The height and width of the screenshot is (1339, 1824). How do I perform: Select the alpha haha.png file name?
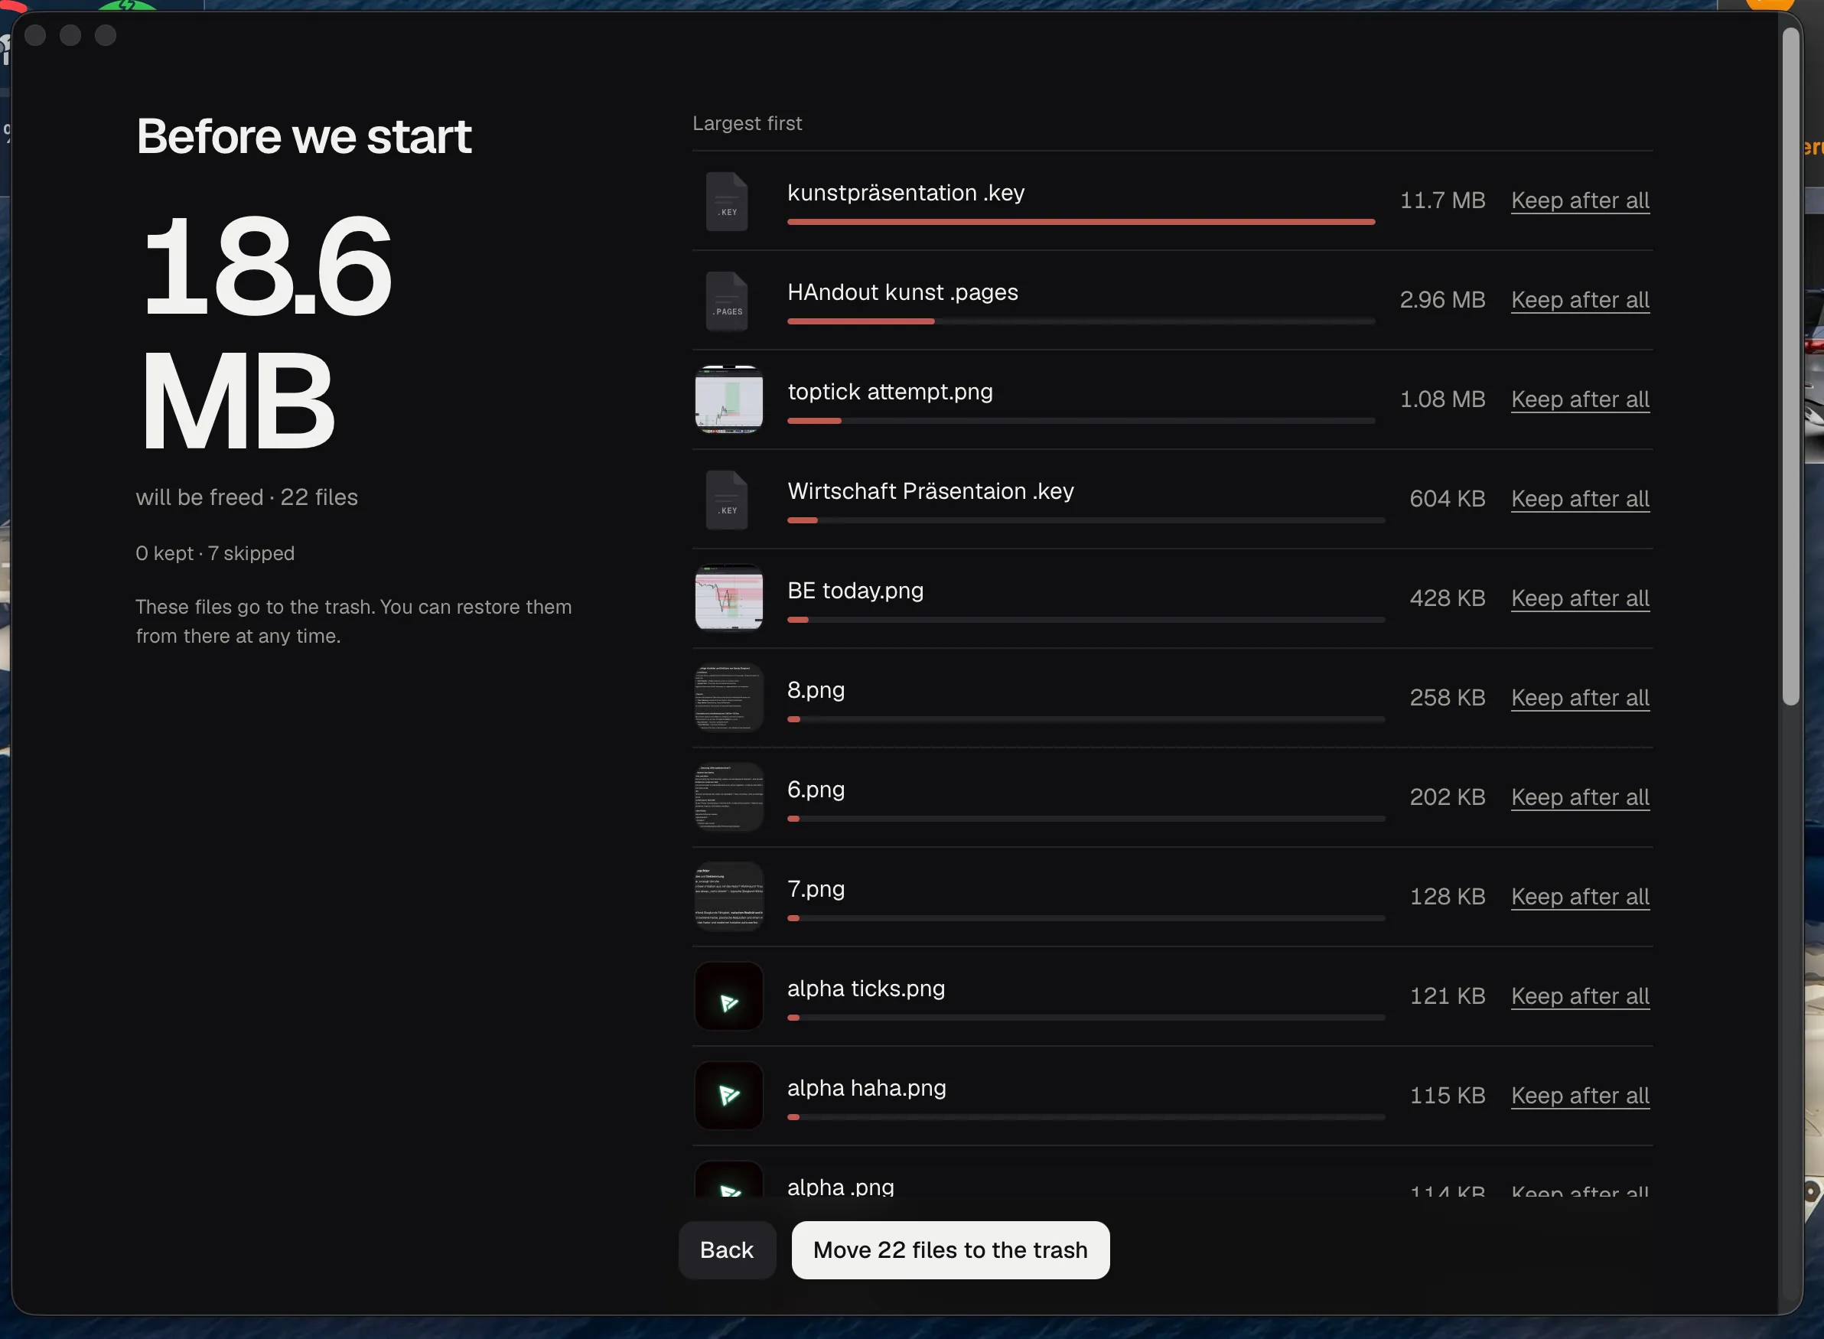pos(867,1089)
